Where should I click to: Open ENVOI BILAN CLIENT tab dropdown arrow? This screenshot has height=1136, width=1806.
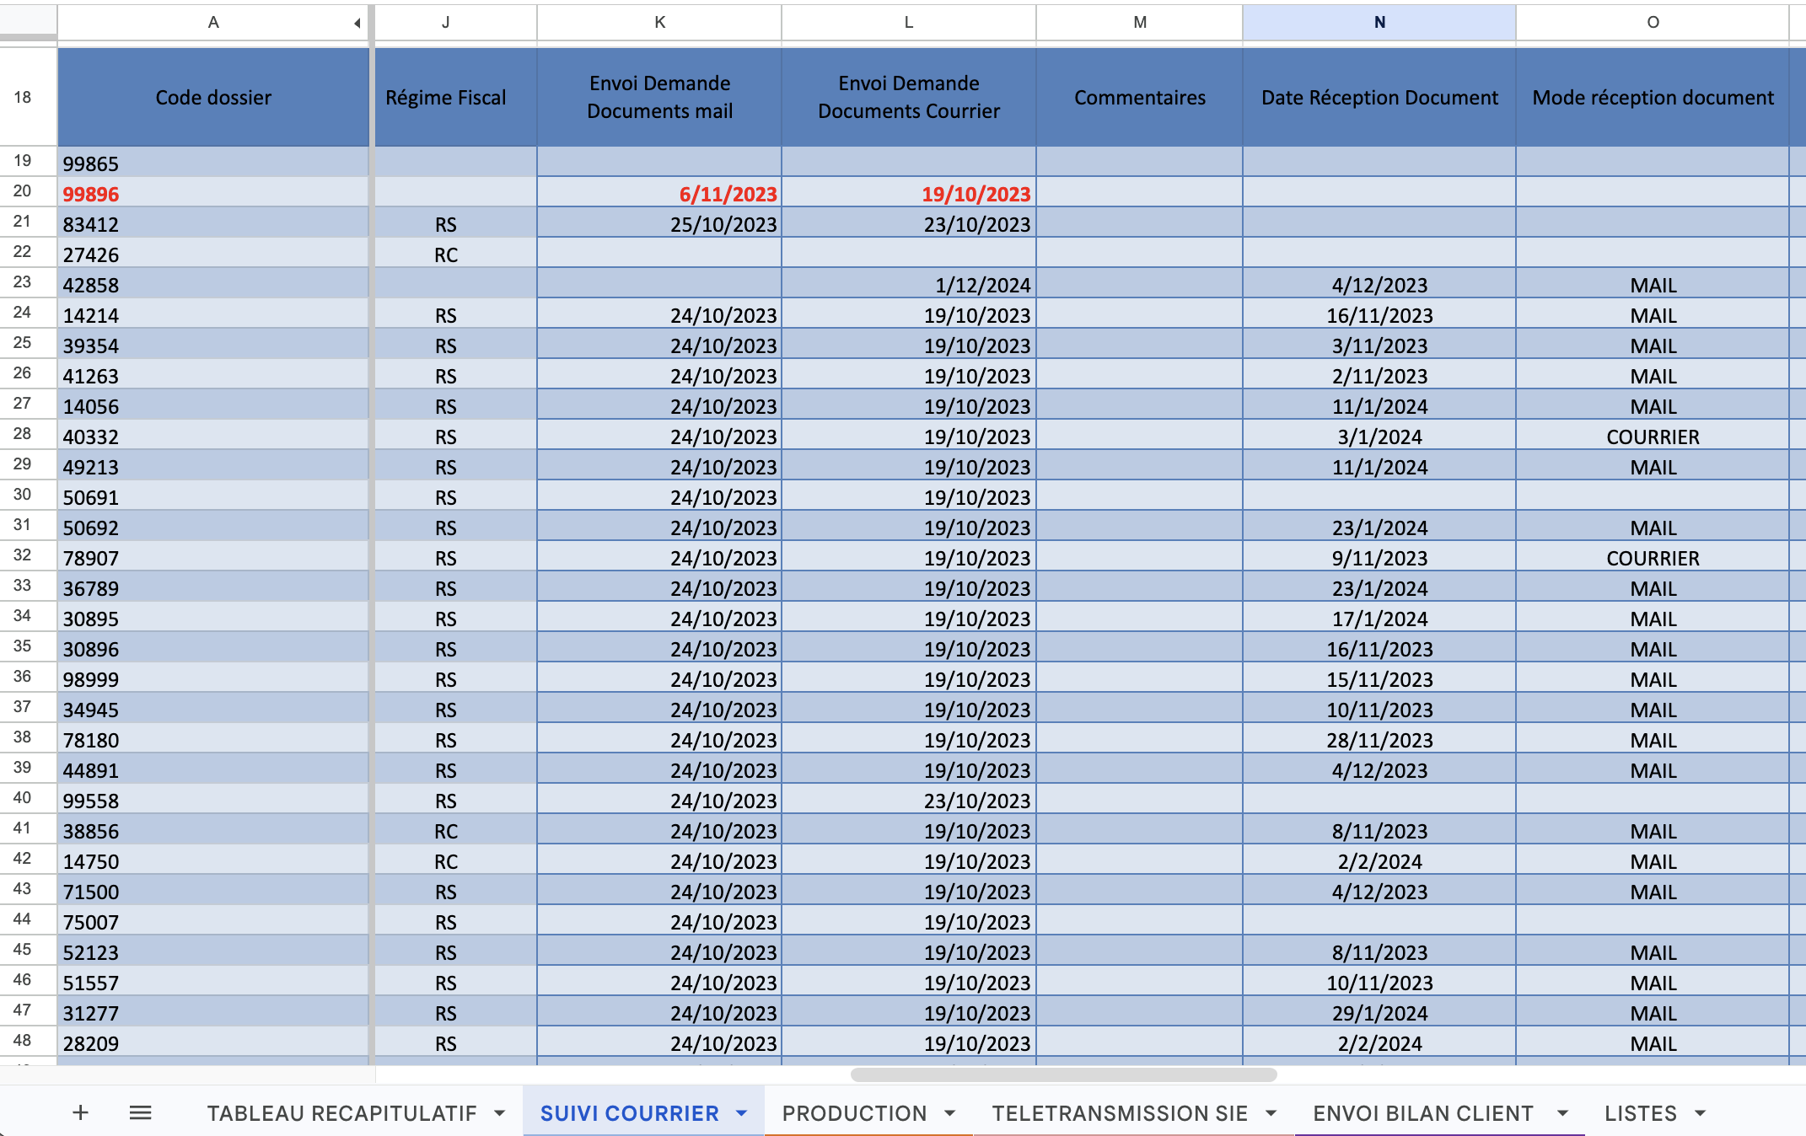(1562, 1113)
